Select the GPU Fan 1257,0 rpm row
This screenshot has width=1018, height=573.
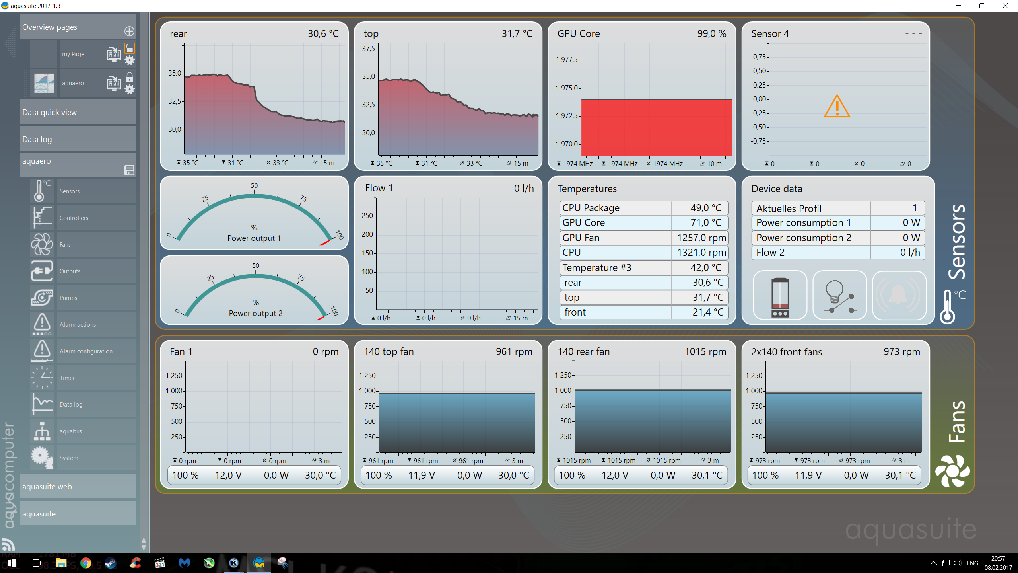click(643, 238)
